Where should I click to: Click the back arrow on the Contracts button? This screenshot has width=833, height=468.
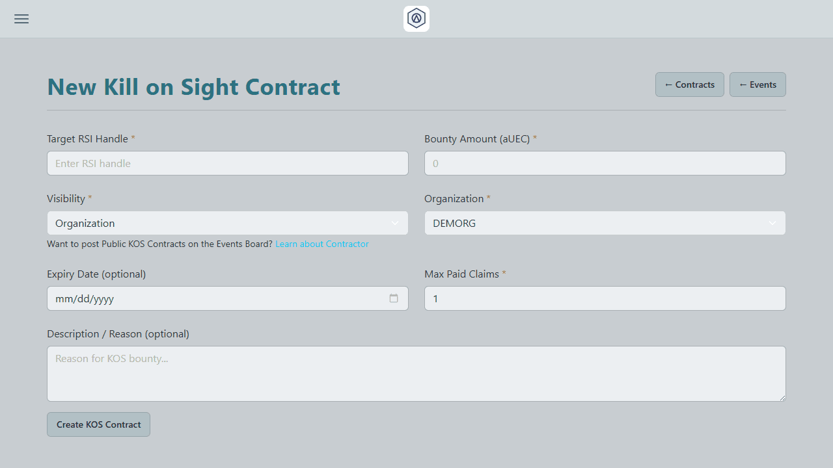pyautogui.click(x=668, y=84)
